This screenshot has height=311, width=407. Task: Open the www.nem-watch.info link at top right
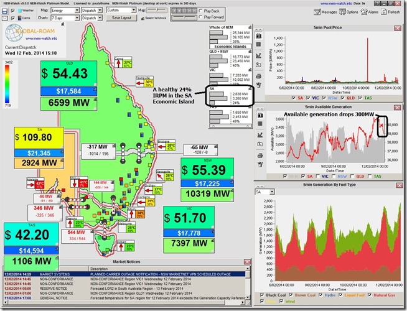pos(336,4)
